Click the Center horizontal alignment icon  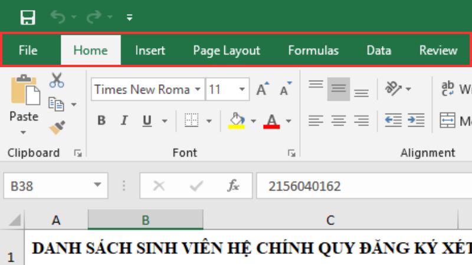click(x=338, y=121)
